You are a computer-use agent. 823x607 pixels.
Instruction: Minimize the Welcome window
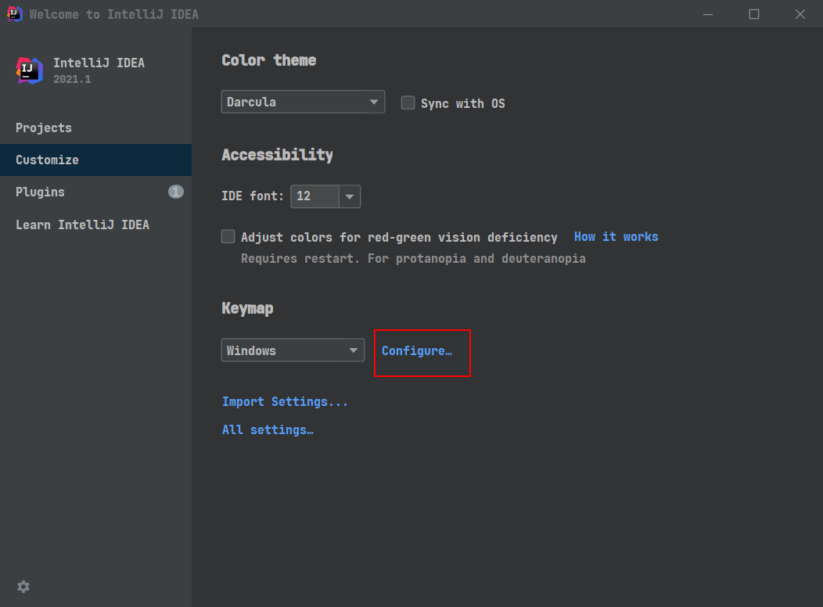pyautogui.click(x=708, y=14)
